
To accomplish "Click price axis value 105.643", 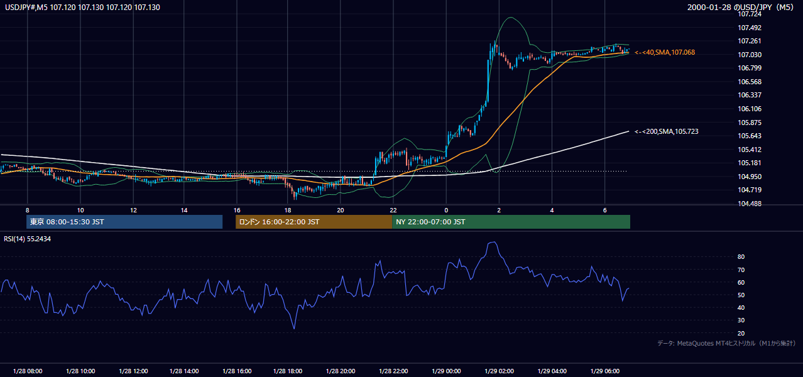I will [750, 136].
